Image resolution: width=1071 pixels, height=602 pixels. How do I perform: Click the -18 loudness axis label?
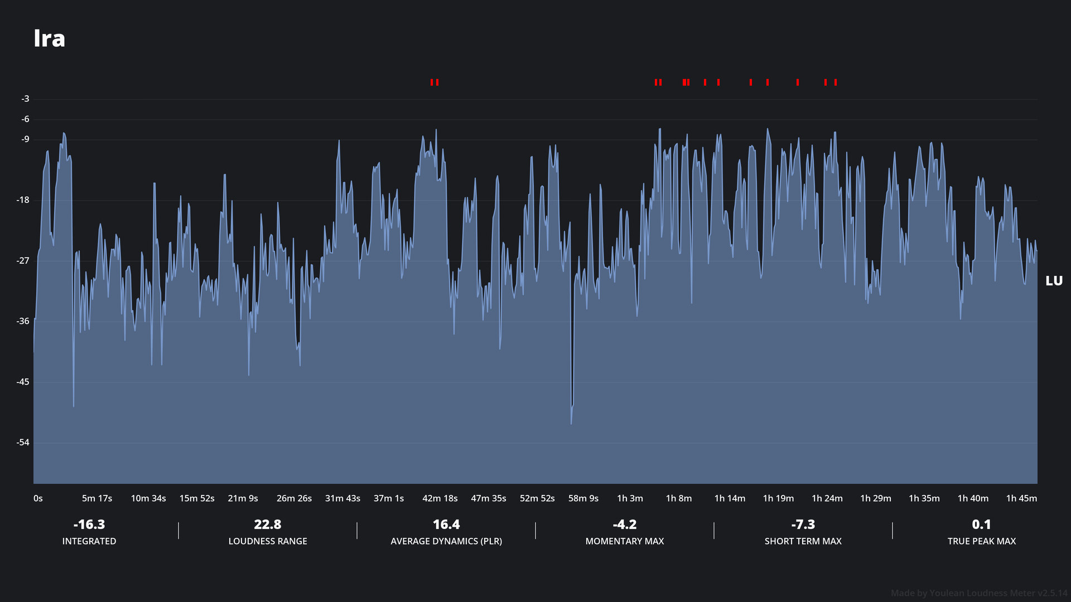point(23,200)
